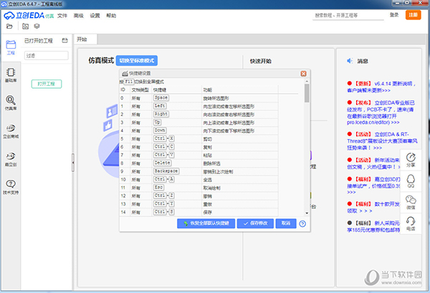This screenshot has width=430, height=293.
Task: Click the 切换至标准模式 button
Action: (136, 61)
